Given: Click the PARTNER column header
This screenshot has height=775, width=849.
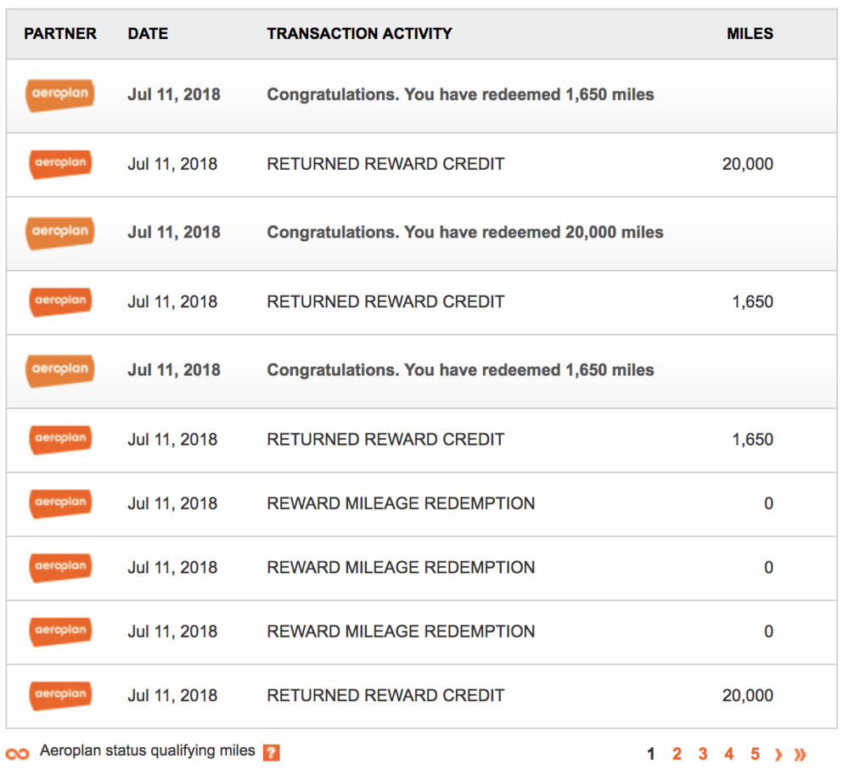Looking at the screenshot, I should 60,34.
